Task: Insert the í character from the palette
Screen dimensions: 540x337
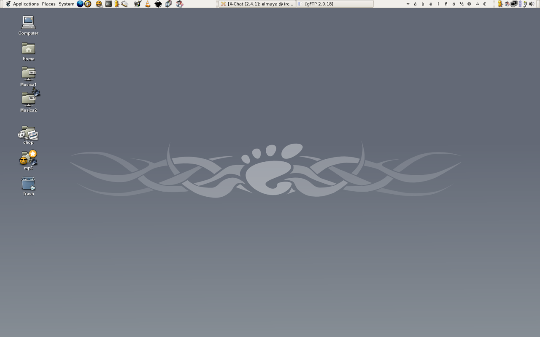Action: click(438, 4)
